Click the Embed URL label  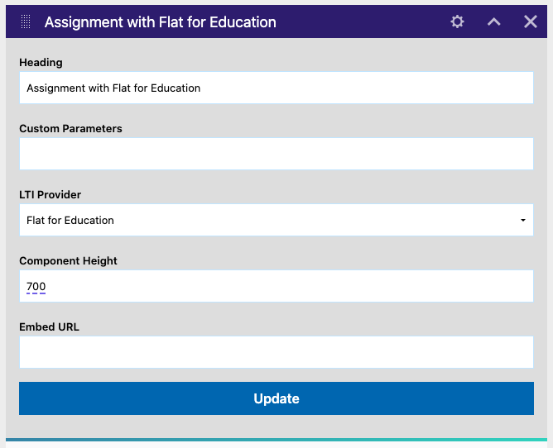[x=49, y=326]
